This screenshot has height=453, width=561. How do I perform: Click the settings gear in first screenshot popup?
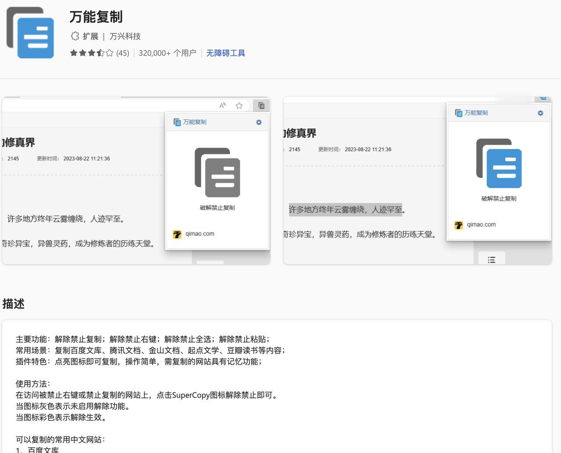[x=259, y=123]
